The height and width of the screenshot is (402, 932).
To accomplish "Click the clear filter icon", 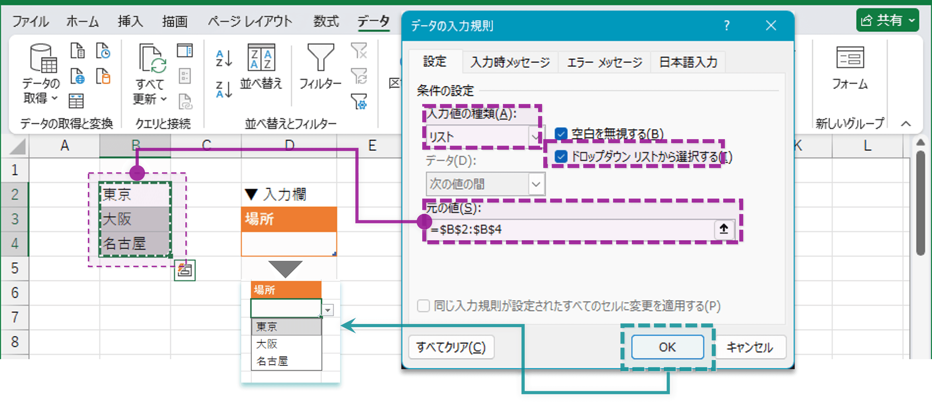I will click(x=359, y=51).
